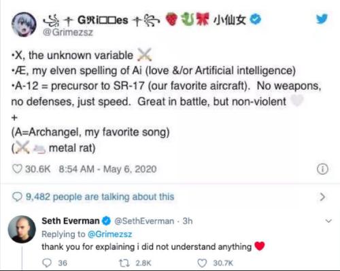Click the reply icon on Seth's tweet
340x271 pixels.
(47, 263)
